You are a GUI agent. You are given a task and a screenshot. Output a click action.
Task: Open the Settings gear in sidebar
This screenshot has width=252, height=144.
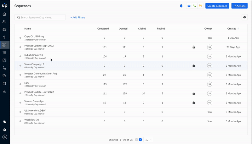click(x=5, y=130)
